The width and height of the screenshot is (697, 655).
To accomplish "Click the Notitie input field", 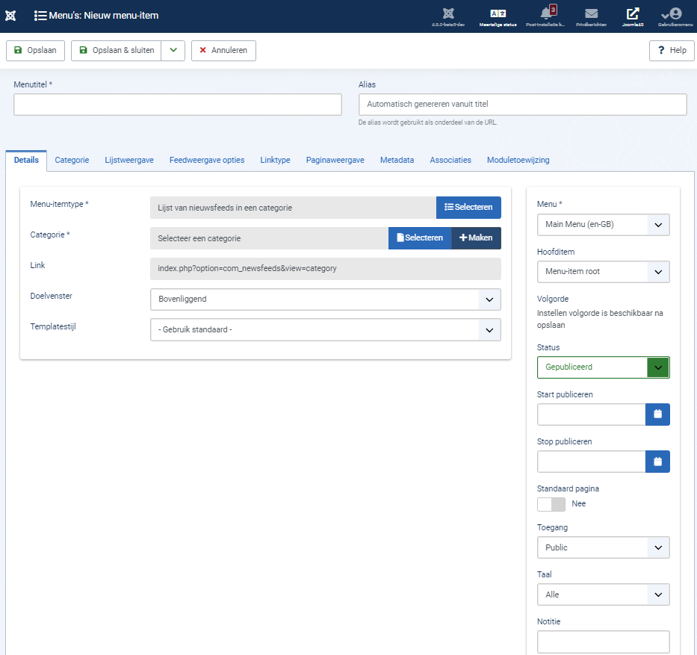I will pos(603,642).
